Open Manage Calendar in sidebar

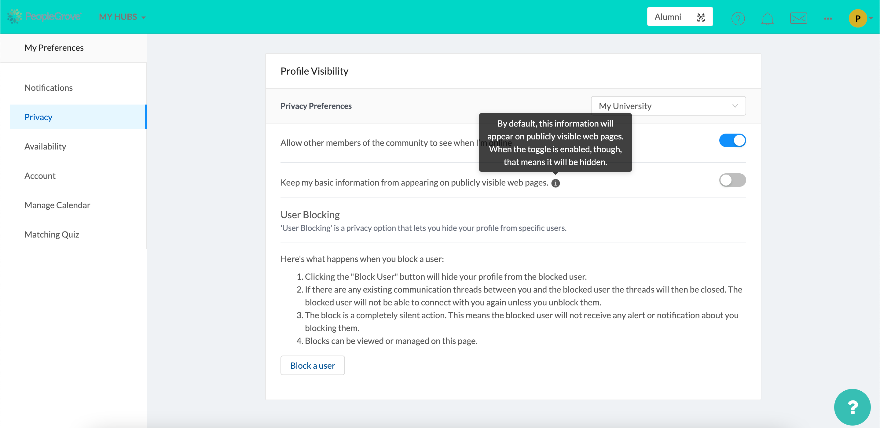57,205
